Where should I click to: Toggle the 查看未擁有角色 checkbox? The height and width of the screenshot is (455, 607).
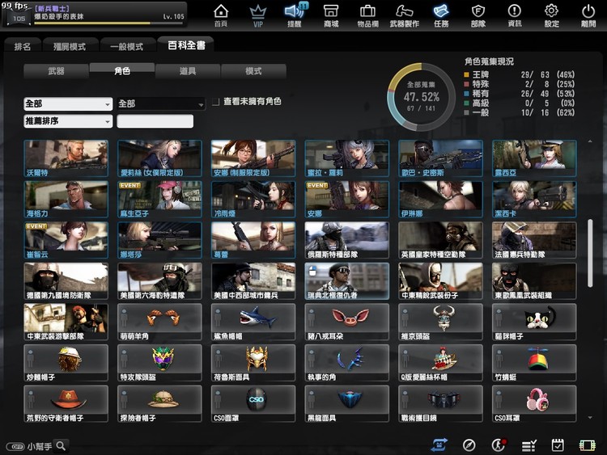pyautogui.click(x=215, y=102)
